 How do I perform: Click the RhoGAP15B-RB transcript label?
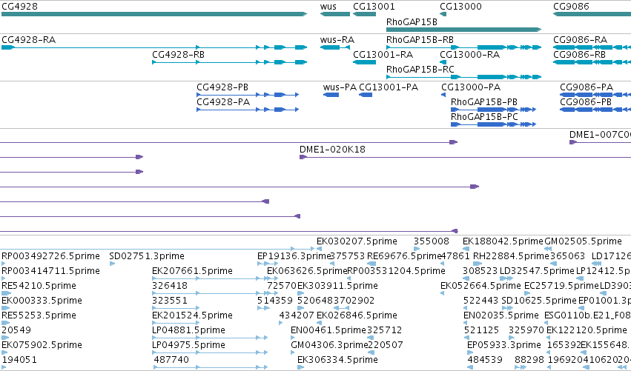tap(420, 40)
